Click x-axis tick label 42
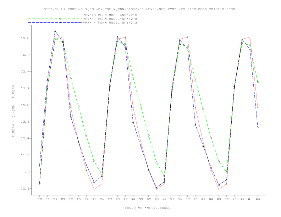 (x=149, y=199)
